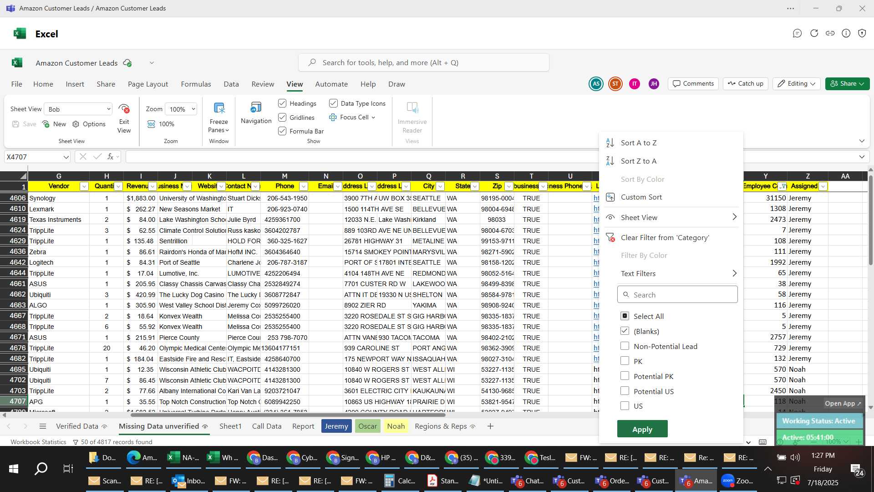
Task: Open the Name Box dropdown
Action: [66, 157]
